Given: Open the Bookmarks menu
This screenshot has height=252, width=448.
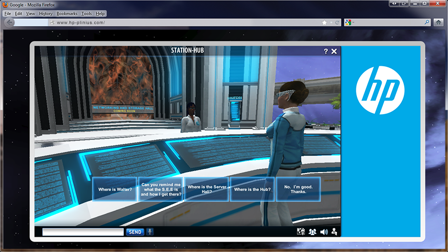Looking at the screenshot, I should point(67,13).
